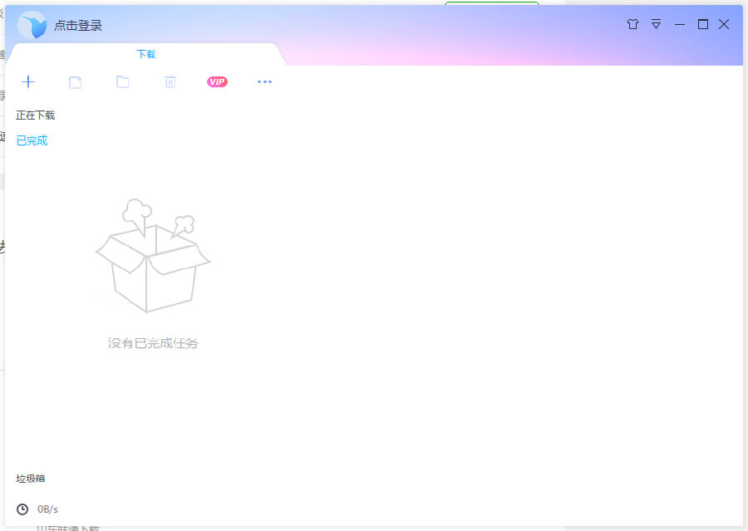Close the Xunlei window
Screen dimensions: 748x531
[724, 24]
